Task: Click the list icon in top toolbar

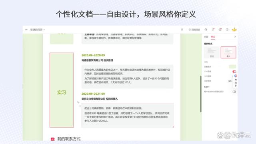Action: tap(182, 30)
